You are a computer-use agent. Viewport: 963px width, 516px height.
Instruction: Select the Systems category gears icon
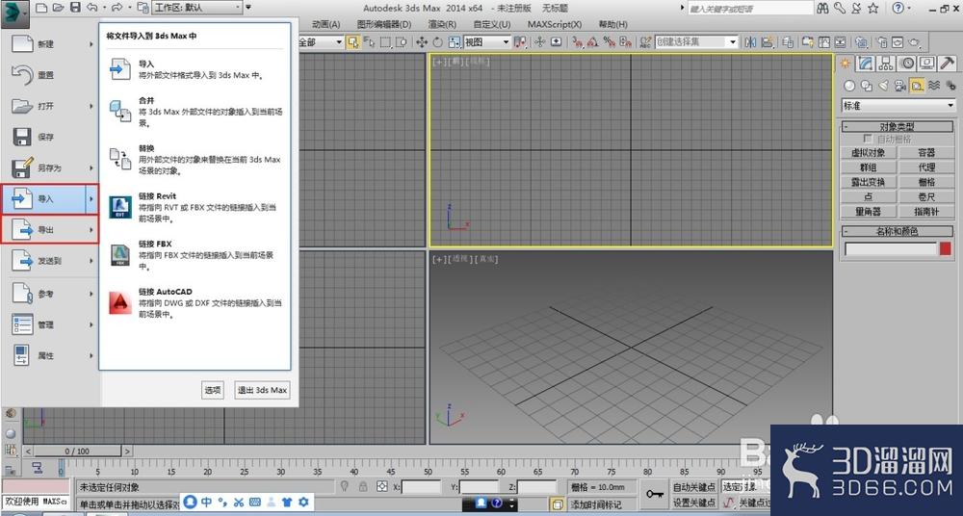point(950,86)
